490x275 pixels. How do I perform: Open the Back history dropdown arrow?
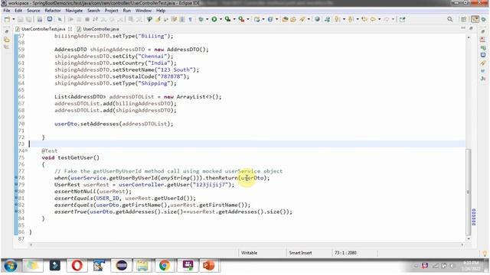(380, 19)
